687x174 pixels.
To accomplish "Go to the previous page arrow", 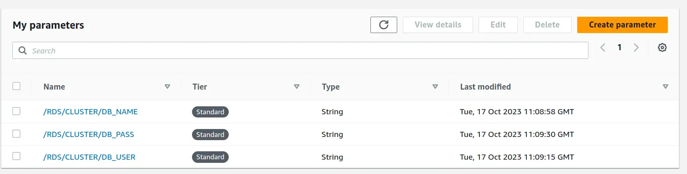I will tap(603, 48).
